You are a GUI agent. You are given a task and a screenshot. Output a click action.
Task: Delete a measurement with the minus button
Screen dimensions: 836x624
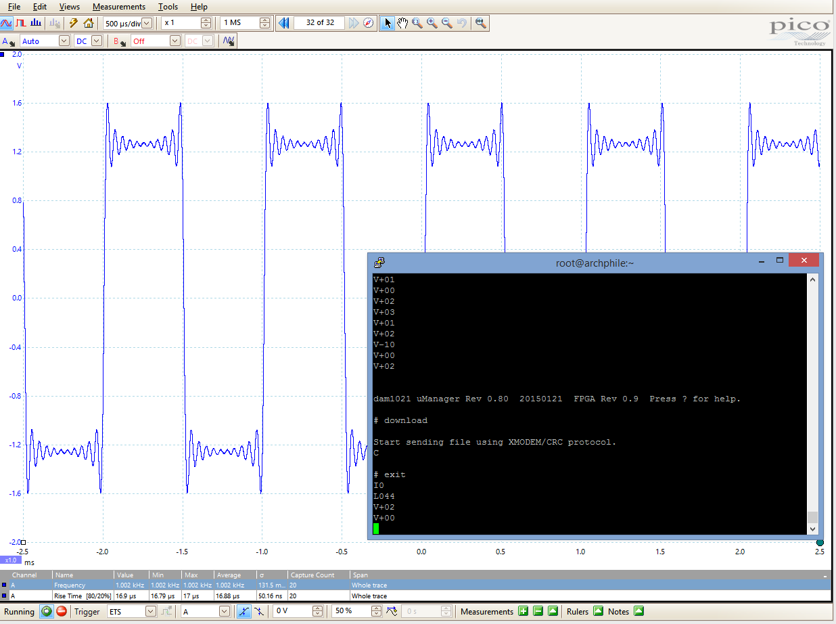538,611
